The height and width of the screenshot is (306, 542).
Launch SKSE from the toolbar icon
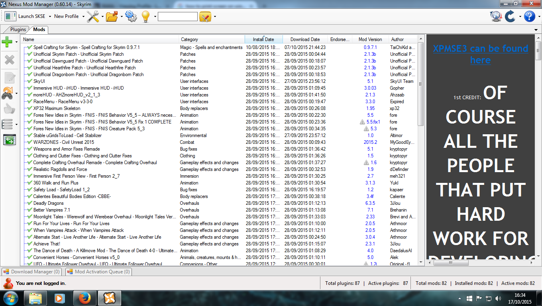[10, 16]
